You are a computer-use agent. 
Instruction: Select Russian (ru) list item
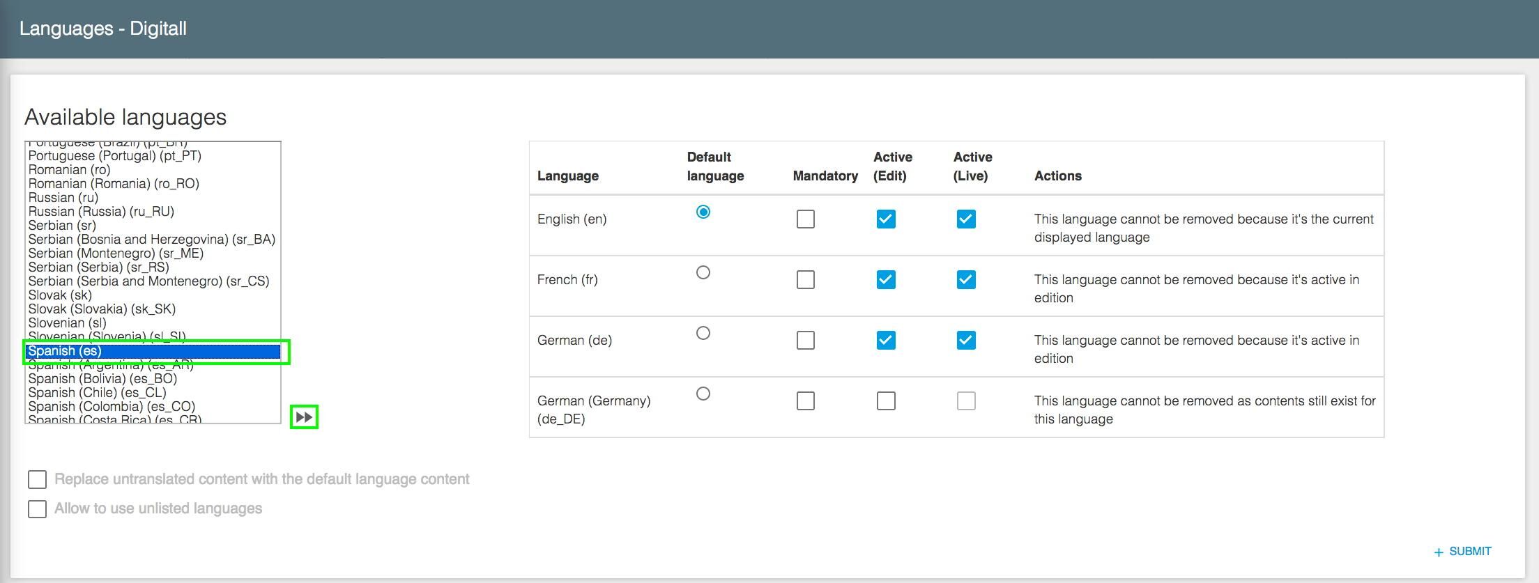(x=153, y=198)
